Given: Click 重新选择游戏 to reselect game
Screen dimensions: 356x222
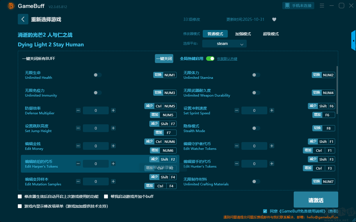Looking at the screenshot, I should click(x=46, y=19).
